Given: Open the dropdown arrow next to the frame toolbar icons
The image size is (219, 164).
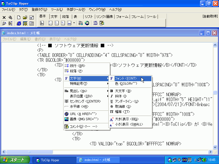Looking at the screenshot, I should point(73,23).
